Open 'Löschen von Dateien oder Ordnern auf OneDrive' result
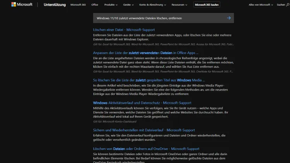The height and width of the screenshot is (163, 290). click(146, 149)
